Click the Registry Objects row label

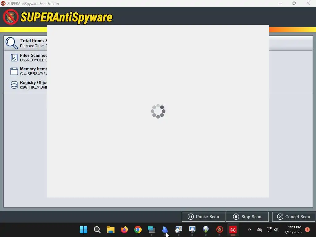[33, 82]
